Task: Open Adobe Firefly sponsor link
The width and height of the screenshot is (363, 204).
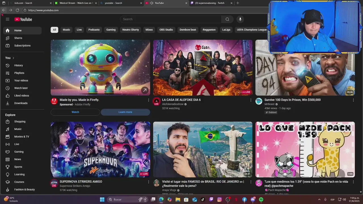Action: (x=82, y=105)
